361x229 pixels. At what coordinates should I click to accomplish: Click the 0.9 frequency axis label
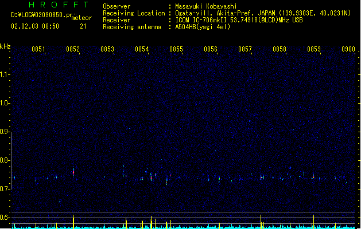click(5, 132)
